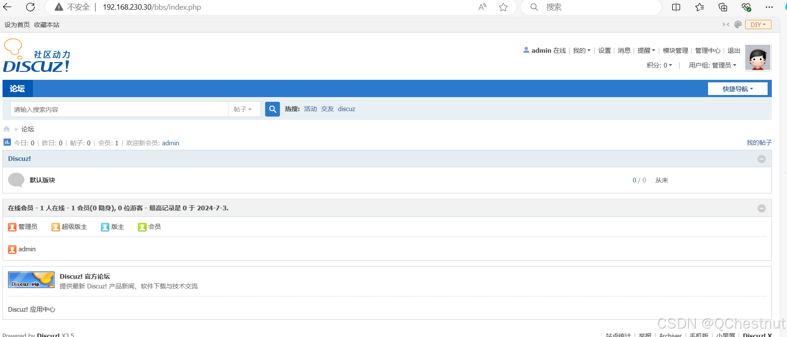Open 消息 in user menu
Image resolution: width=787 pixels, height=337 pixels.
click(624, 50)
